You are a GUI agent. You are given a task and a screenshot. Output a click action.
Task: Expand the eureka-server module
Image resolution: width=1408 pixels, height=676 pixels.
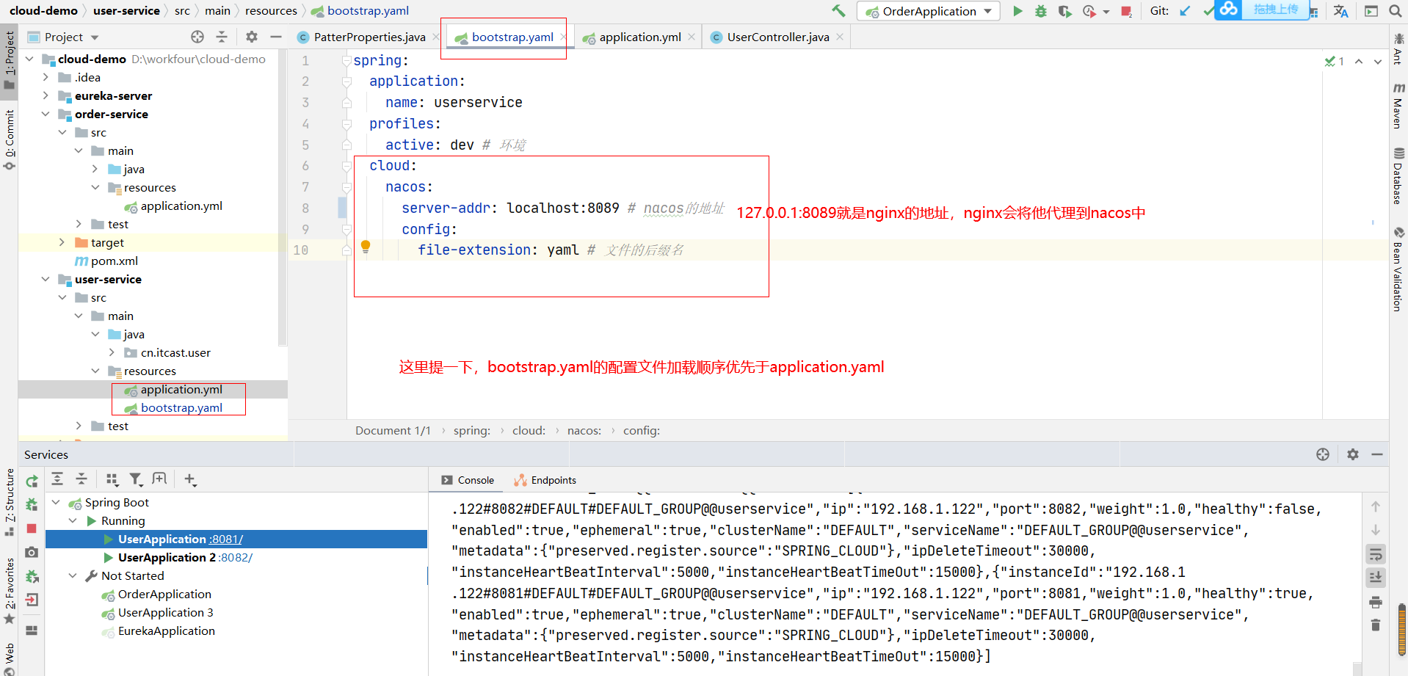pyautogui.click(x=46, y=95)
